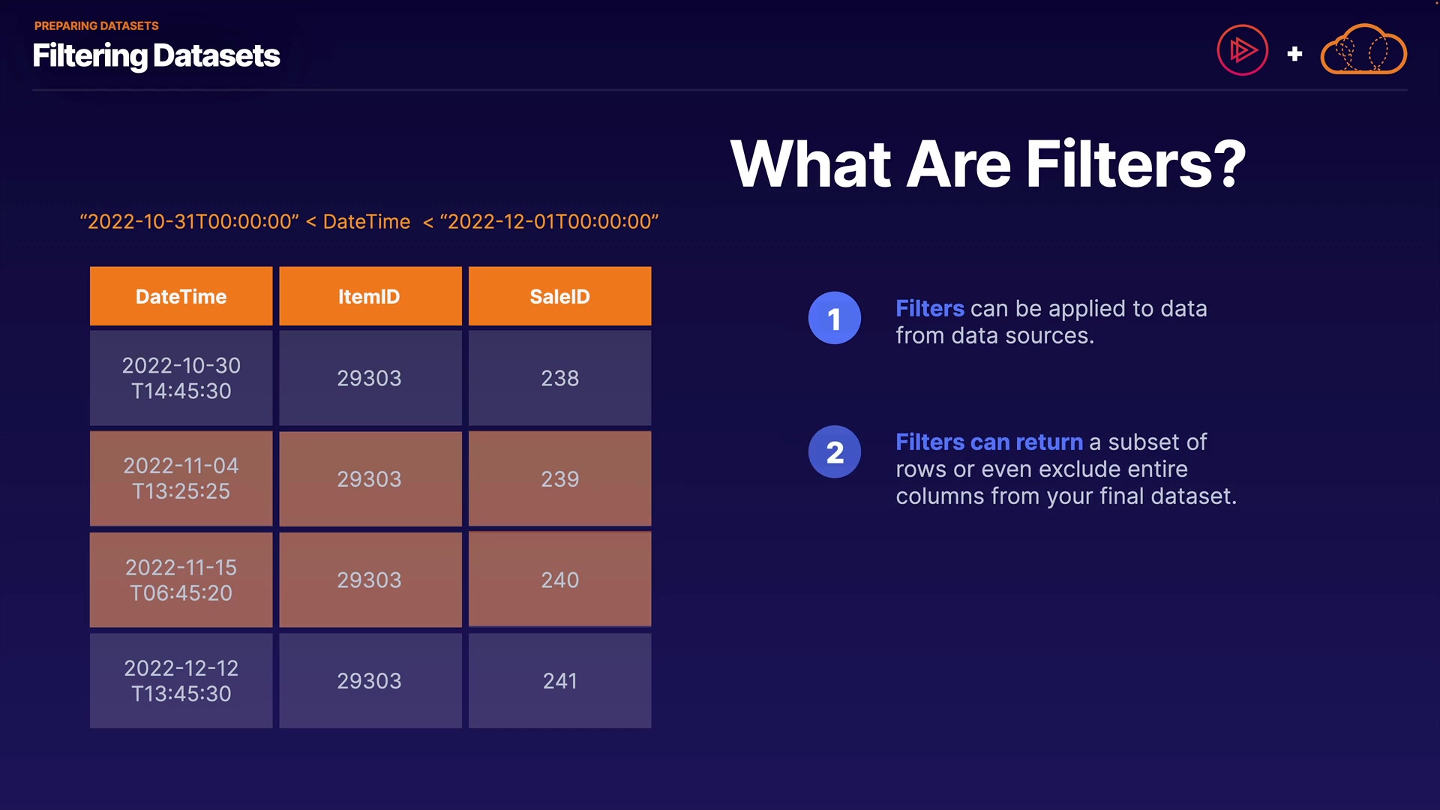The height and width of the screenshot is (810, 1440).
Task: Click the orange cloud guru logo
Action: click(1363, 51)
